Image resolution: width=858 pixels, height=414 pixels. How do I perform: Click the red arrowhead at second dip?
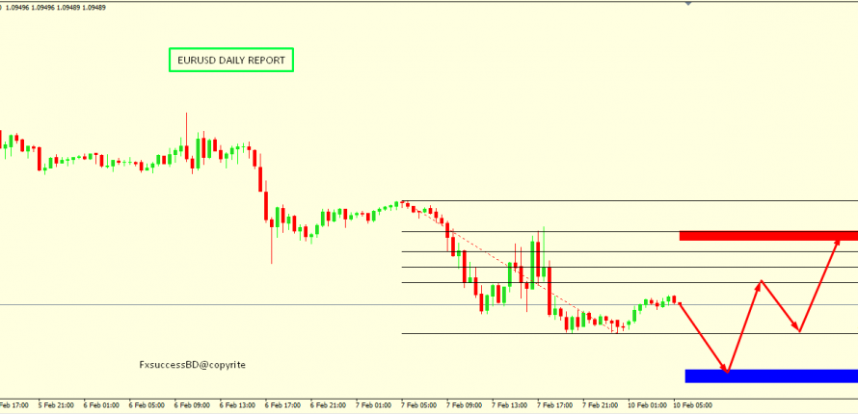(x=797, y=329)
